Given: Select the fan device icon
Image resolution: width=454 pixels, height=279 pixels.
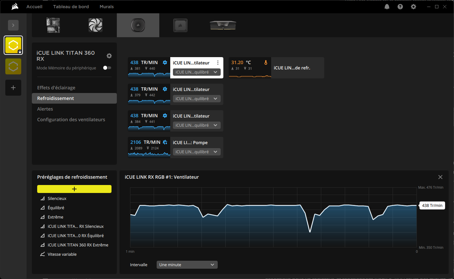Looking at the screenshot, I should click(x=96, y=25).
